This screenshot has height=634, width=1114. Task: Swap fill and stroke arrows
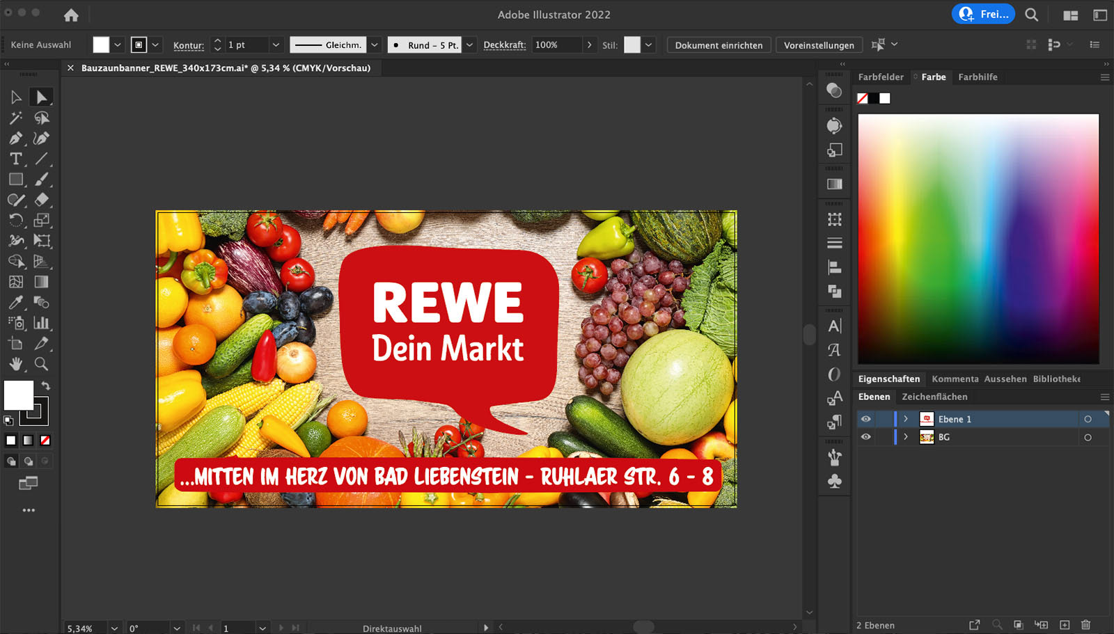pyautogui.click(x=46, y=386)
